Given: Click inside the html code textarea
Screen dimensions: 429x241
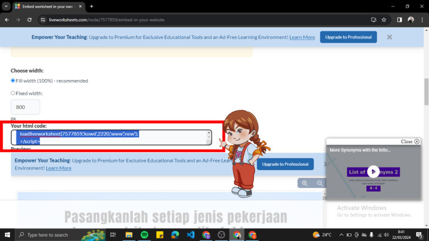Looking at the screenshot, I should point(111,137).
